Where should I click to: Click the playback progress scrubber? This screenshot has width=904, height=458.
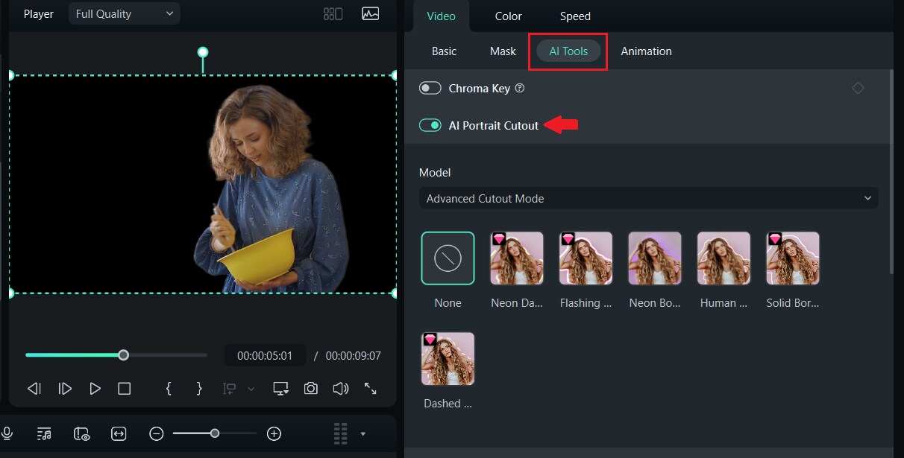124,355
